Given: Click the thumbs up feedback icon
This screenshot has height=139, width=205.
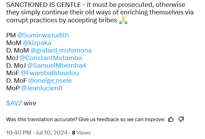Looking at the screenshot, I should (171, 119).
